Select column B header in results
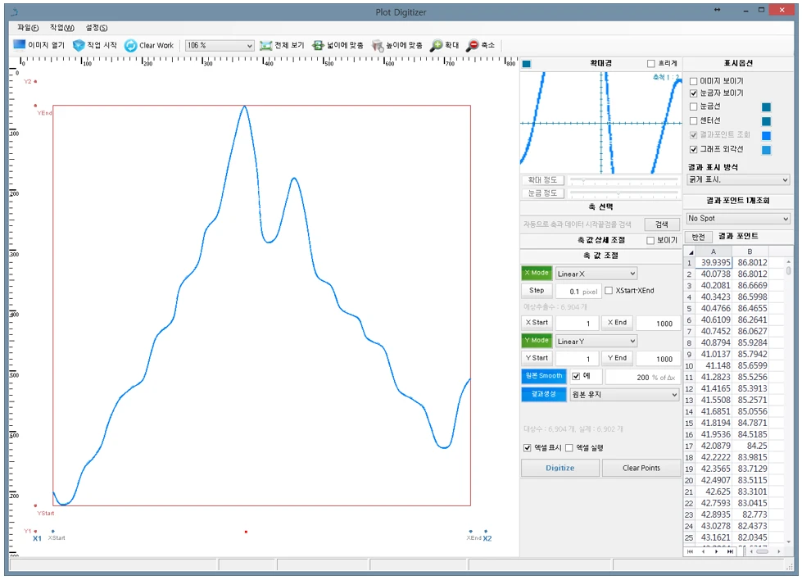The height and width of the screenshot is (580, 802). click(x=750, y=251)
